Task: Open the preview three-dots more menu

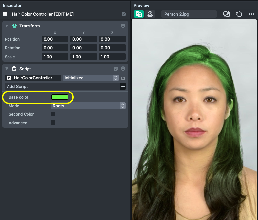Action: 251,14
